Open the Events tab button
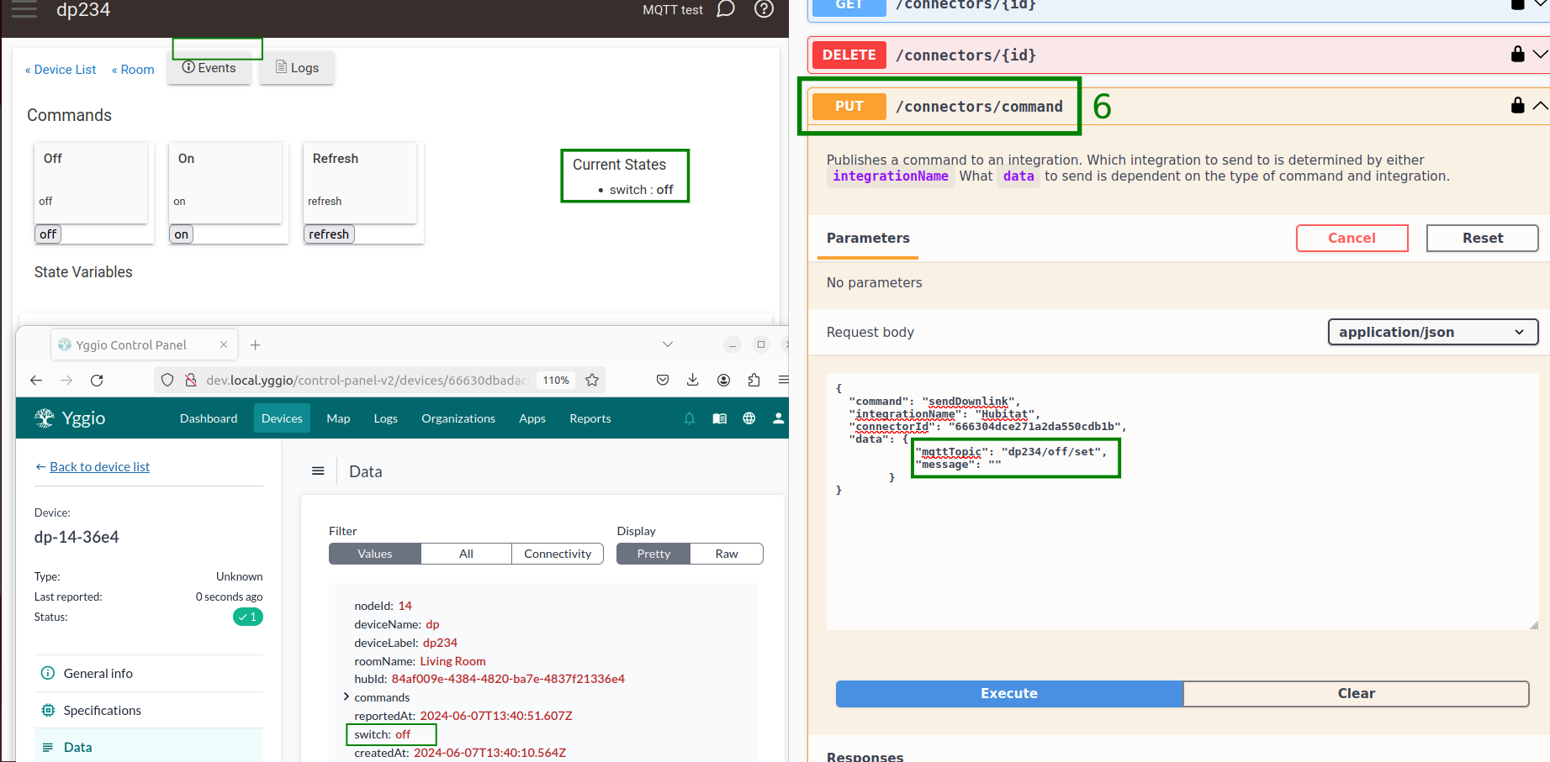 point(209,68)
